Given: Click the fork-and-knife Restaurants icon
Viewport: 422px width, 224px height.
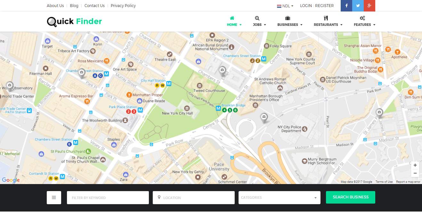Looking at the screenshot, I should coord(326,18).
